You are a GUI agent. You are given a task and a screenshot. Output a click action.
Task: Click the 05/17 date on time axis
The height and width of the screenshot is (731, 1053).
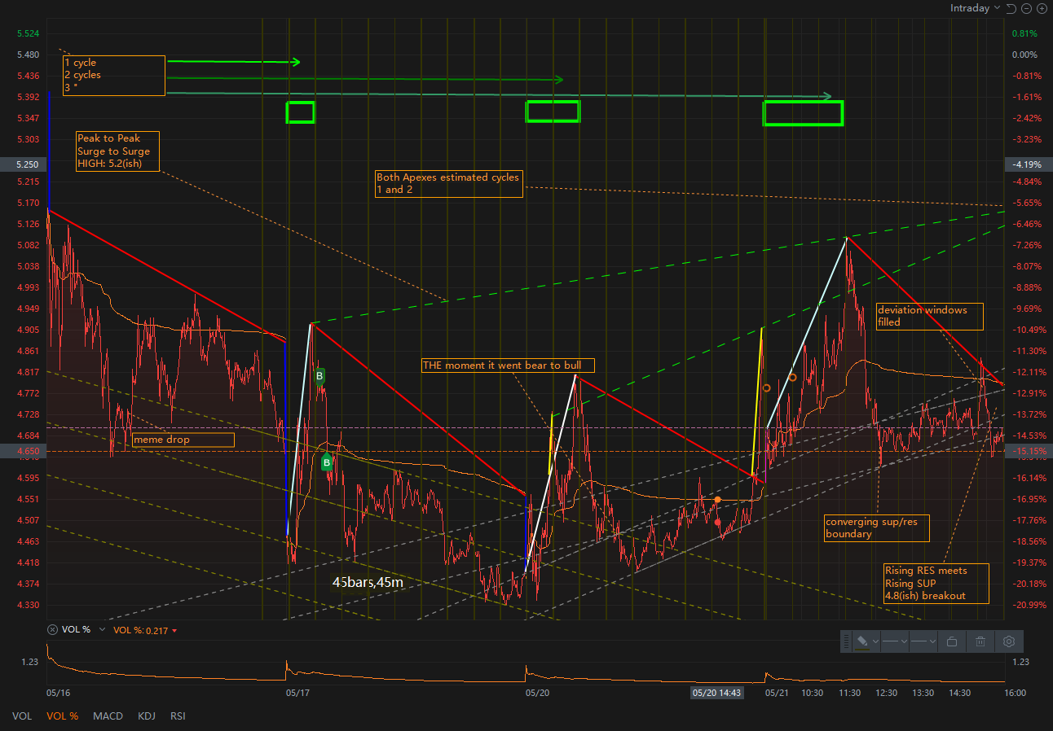click(x=297, y=693)
